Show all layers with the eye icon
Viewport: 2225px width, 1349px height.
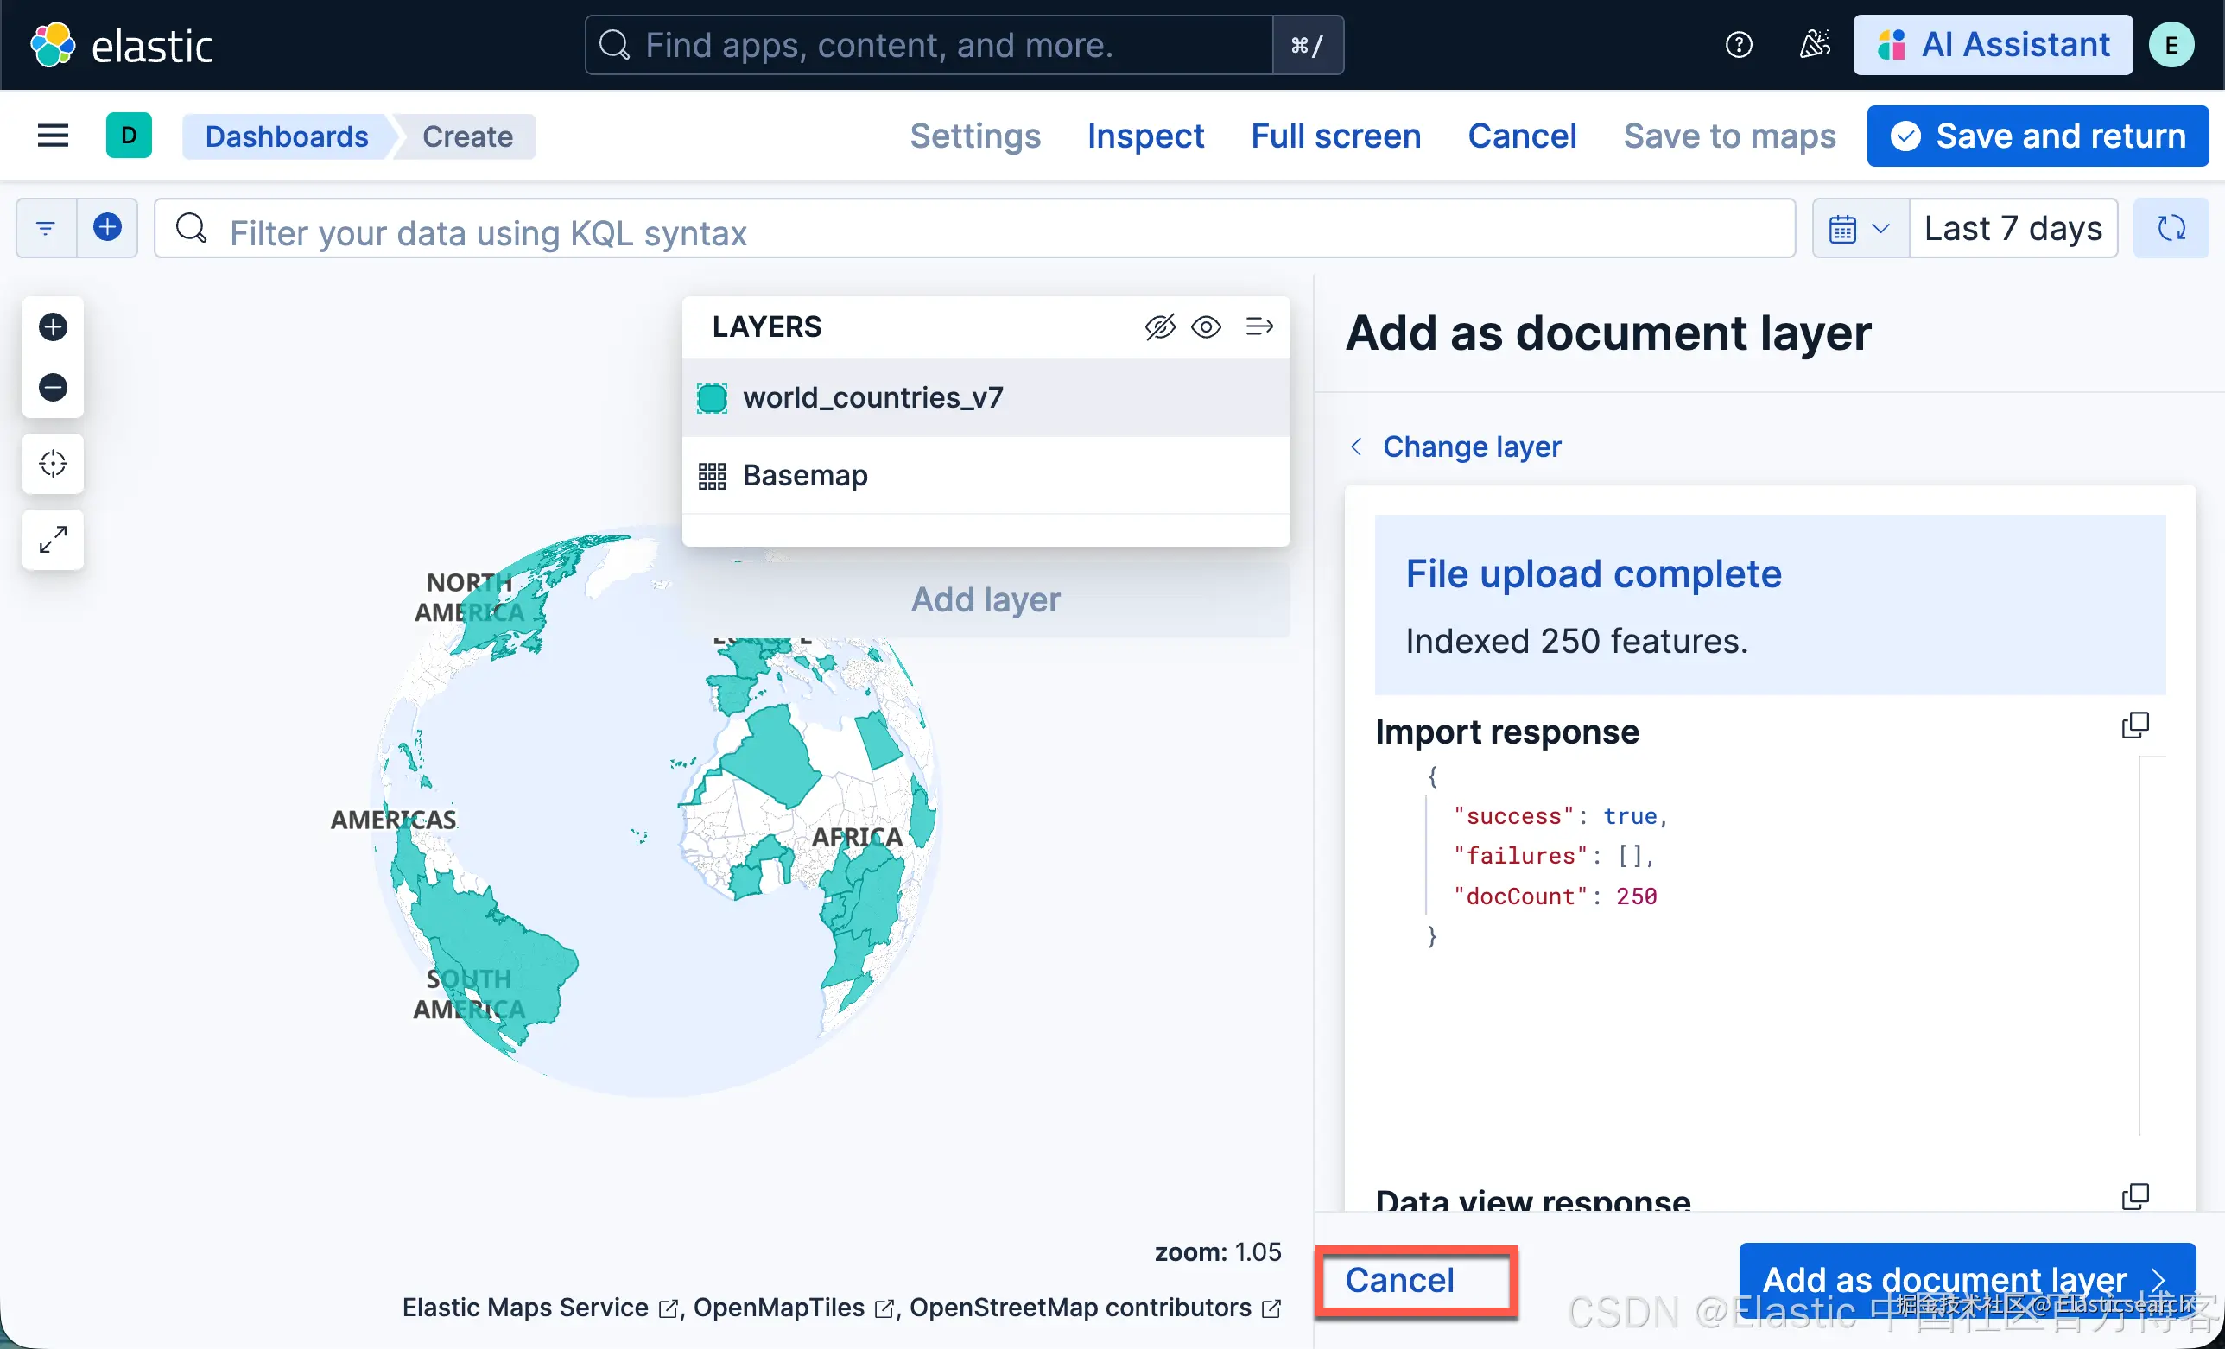point(1207,326)
